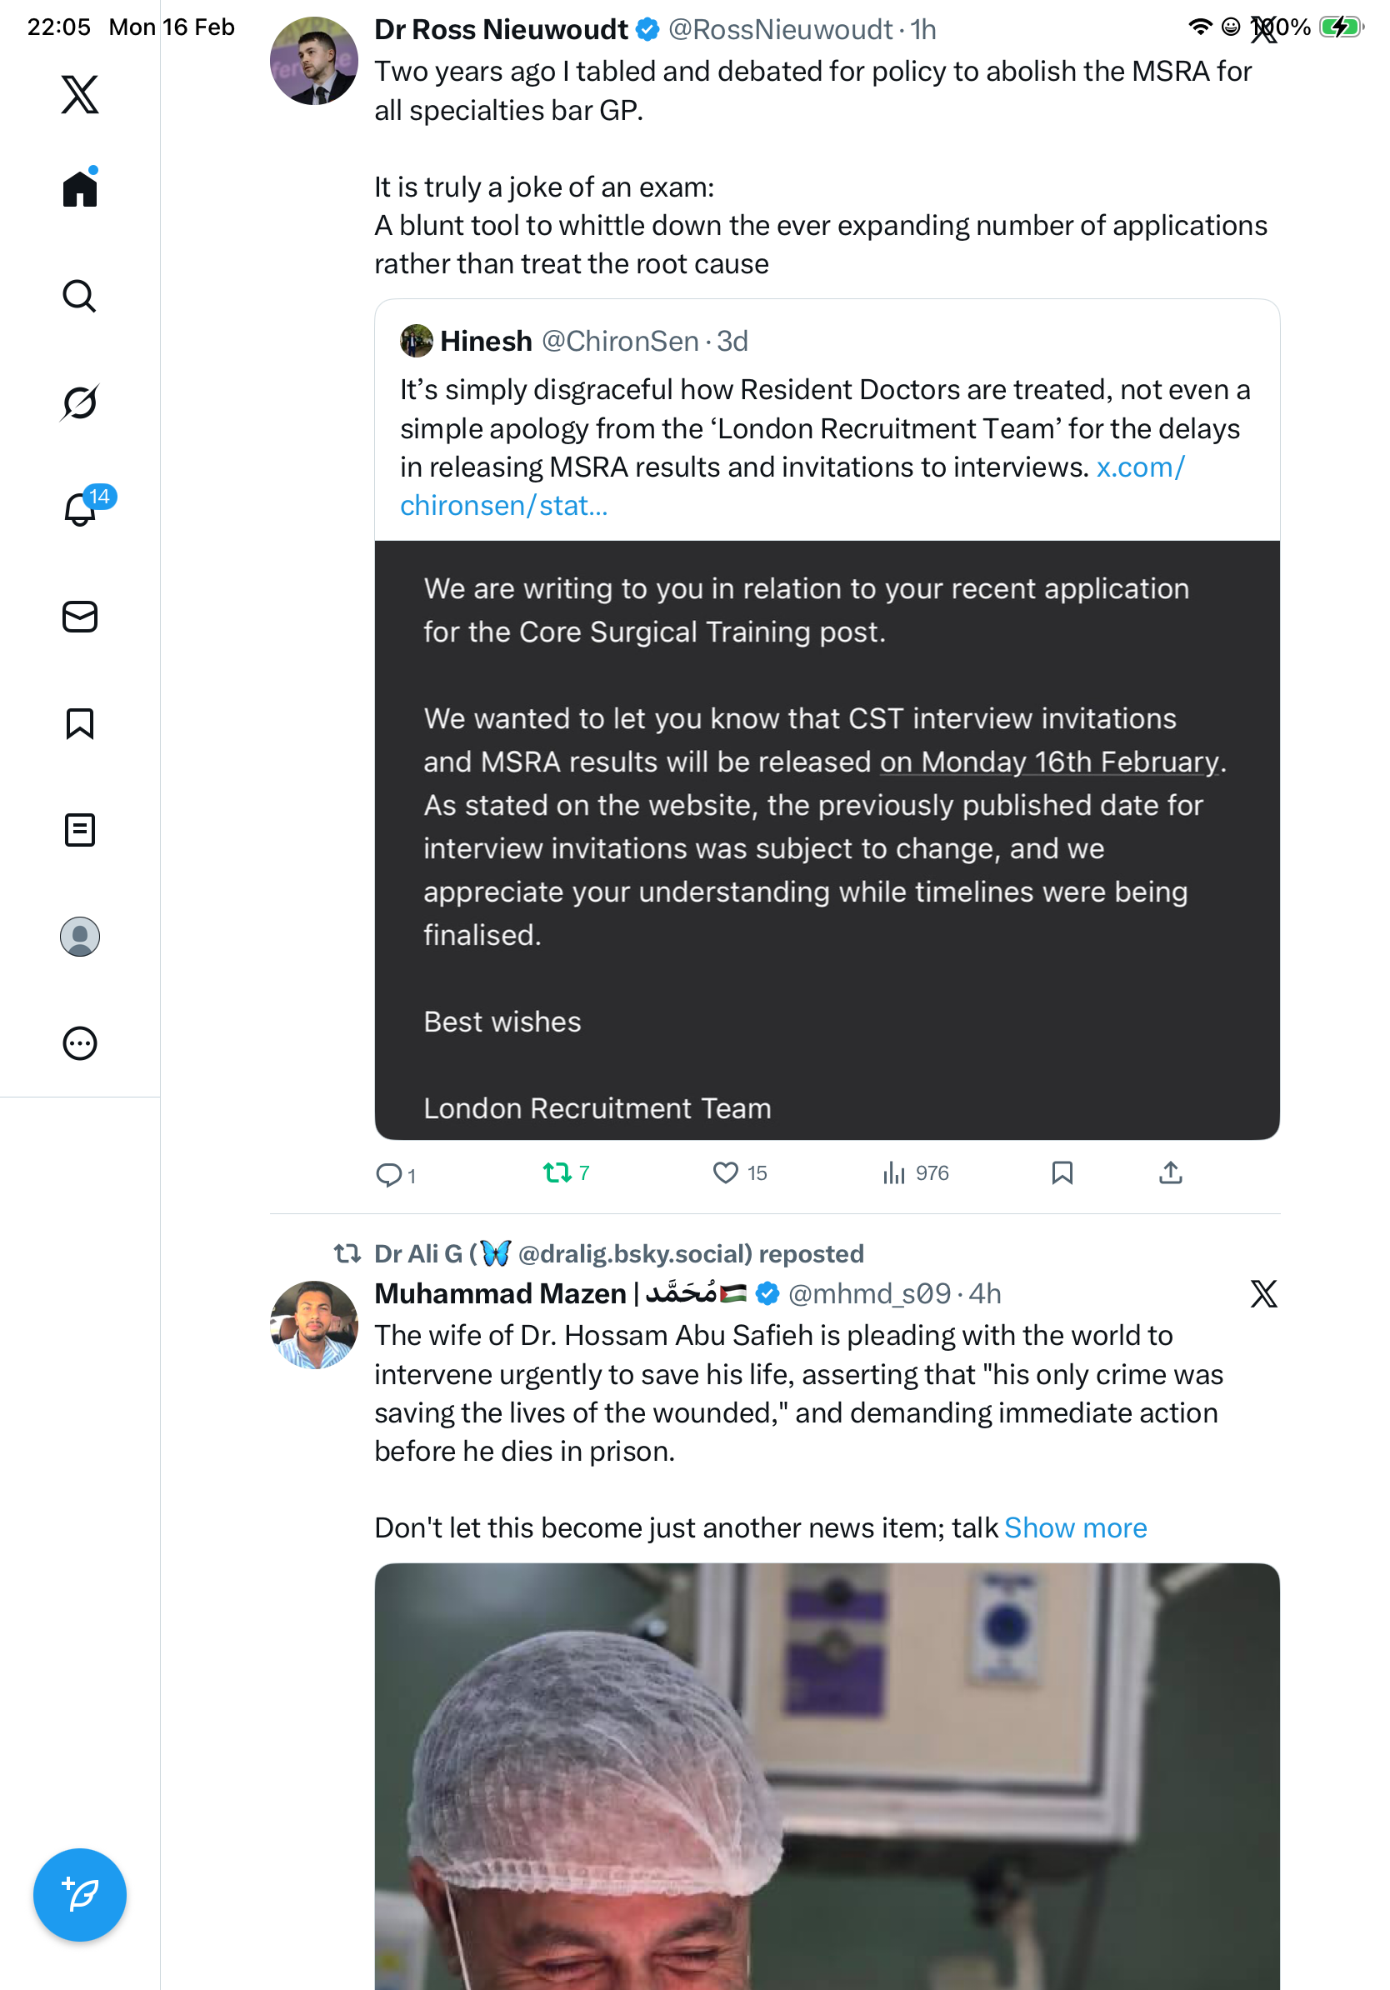1390x1990 pixels.
Task: Open Grok from the sidebar
Action: [x=80, y=402]
